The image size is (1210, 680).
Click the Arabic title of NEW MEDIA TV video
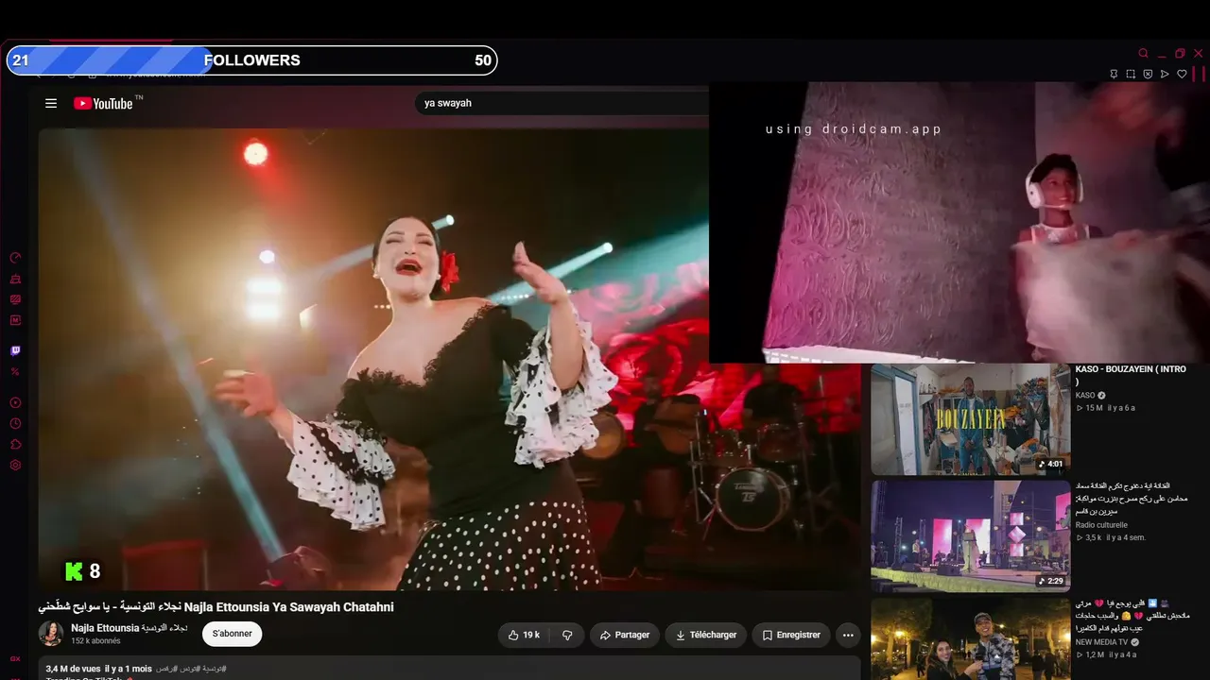(1132, 615)
